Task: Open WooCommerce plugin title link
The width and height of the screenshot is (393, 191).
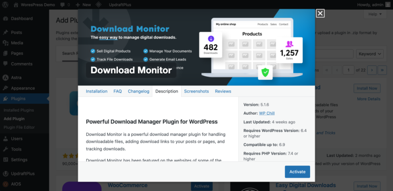Action: 127,185
